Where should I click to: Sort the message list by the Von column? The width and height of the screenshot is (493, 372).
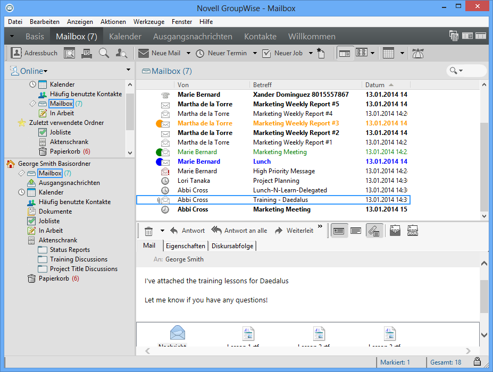[212, 85]
